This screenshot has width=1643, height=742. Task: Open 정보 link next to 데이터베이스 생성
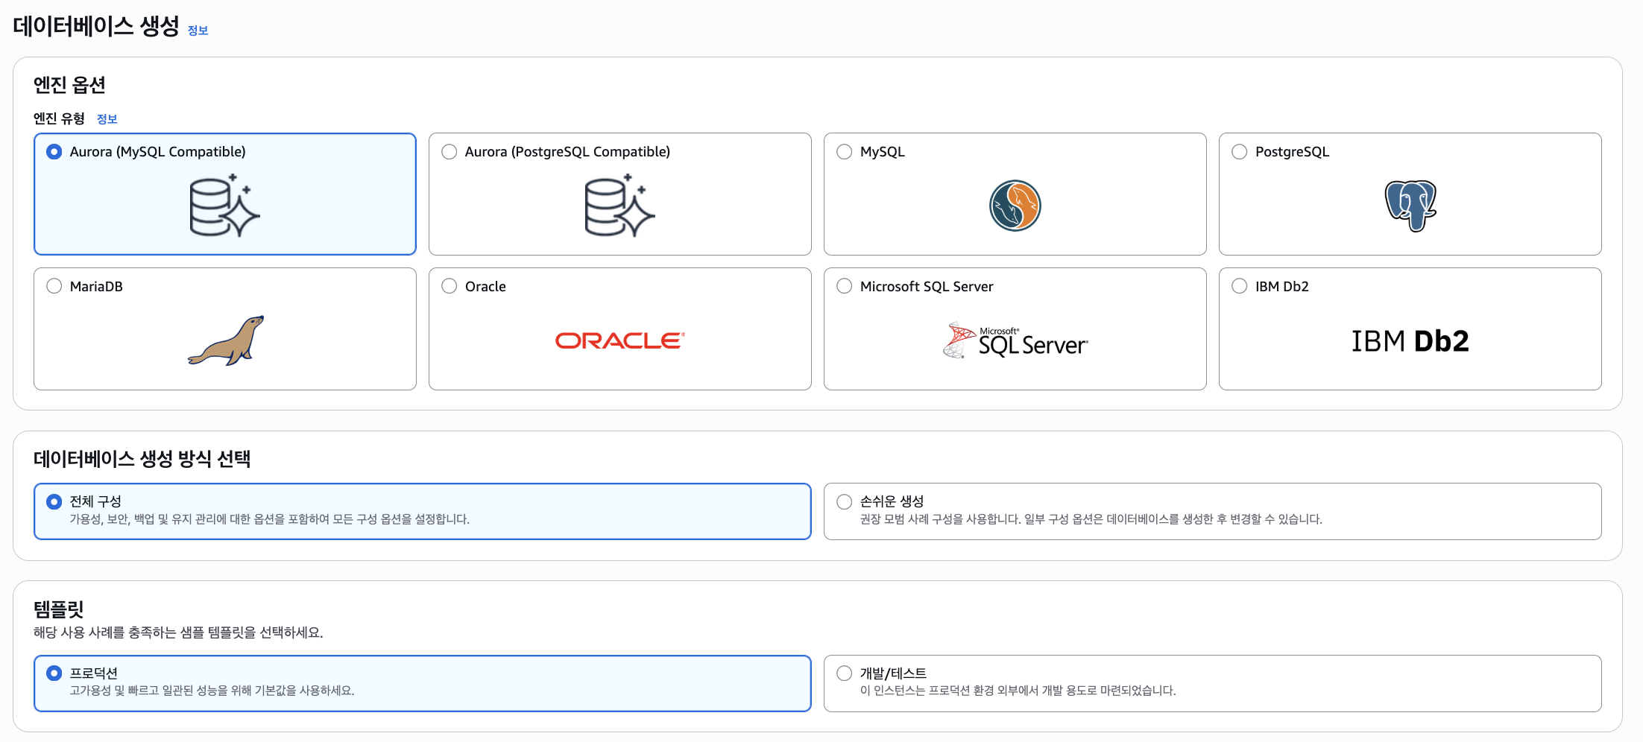198,31
